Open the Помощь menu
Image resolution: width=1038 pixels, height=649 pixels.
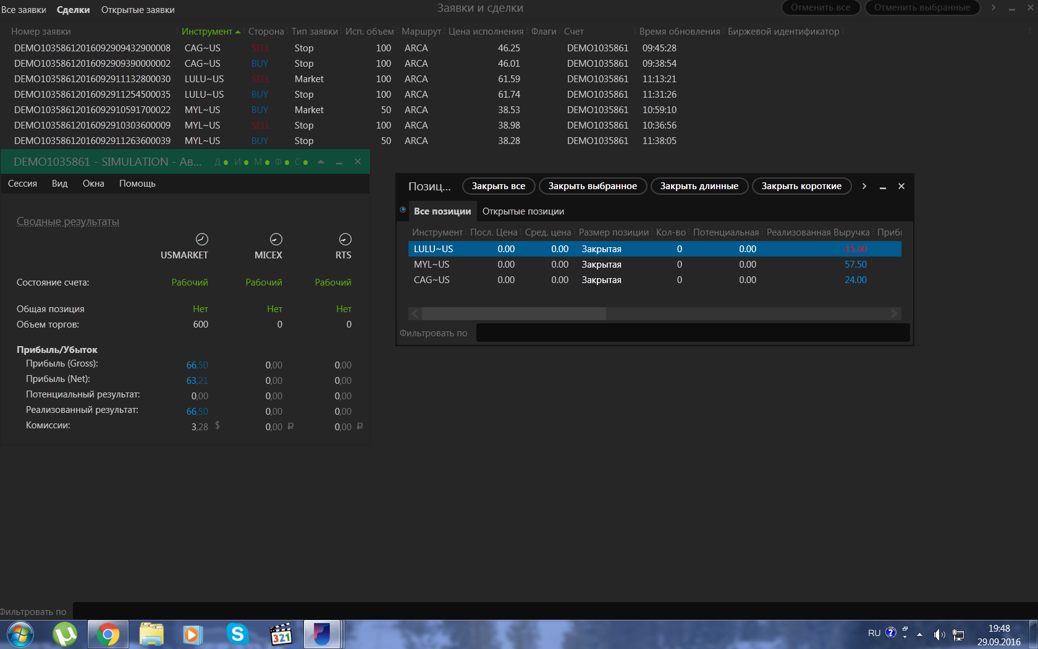click(x=137, y=184)
